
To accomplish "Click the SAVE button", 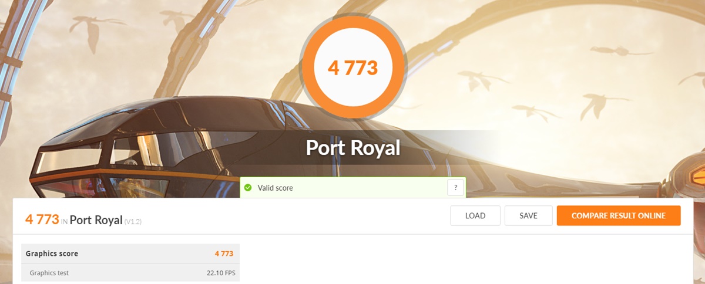I will pos(529,216).
